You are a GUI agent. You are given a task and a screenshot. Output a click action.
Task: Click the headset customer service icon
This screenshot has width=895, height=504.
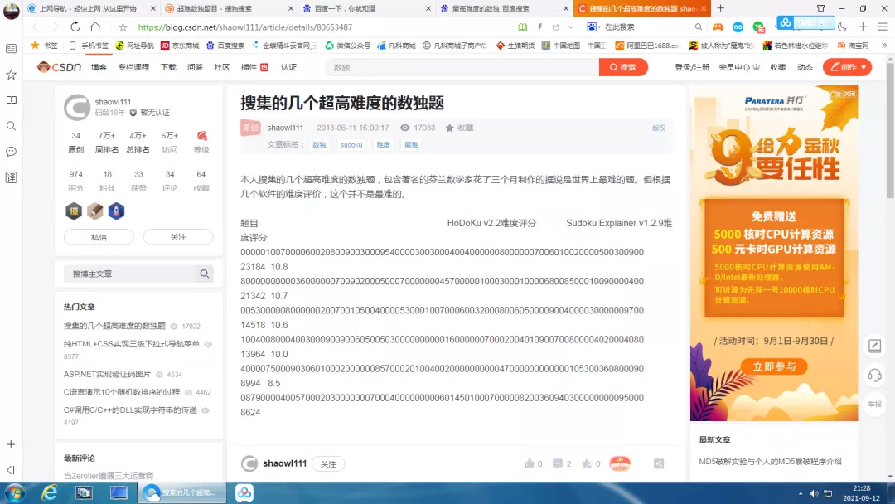coord(874,375)
